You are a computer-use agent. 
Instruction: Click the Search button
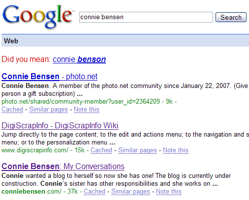click(231, 17)
